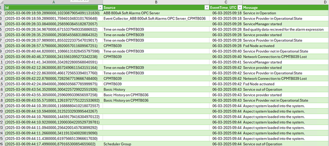Select column C header
Image resolution: width=329 pixels, height=146 pixels.
226,2
